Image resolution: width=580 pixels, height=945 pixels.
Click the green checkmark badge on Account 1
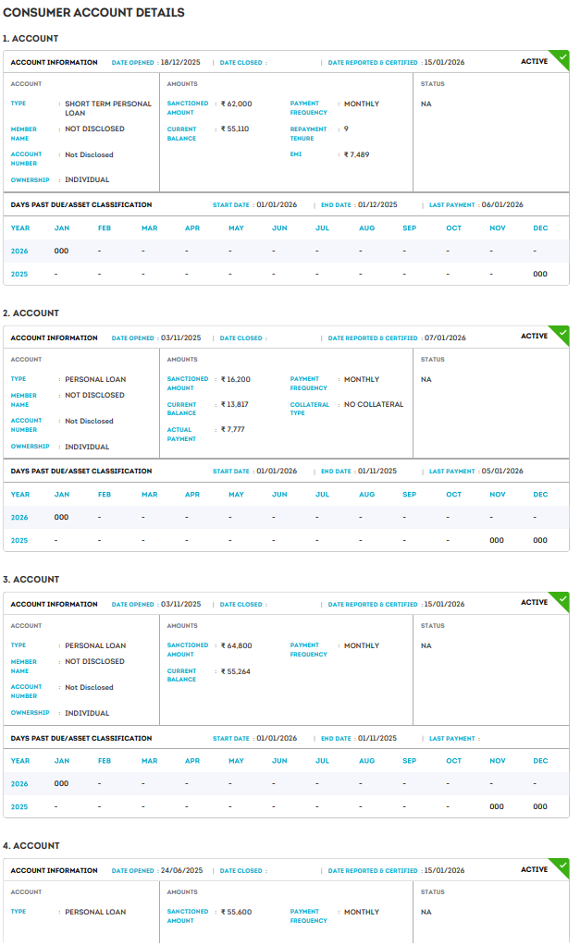click(561, 57)
